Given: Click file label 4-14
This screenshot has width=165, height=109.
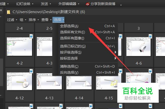Looking at the screenshot, I should pyautogui.click(x=79, y=98).
